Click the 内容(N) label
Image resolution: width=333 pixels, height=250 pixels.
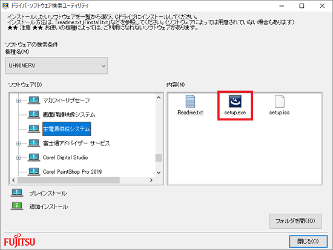point(176,85)
